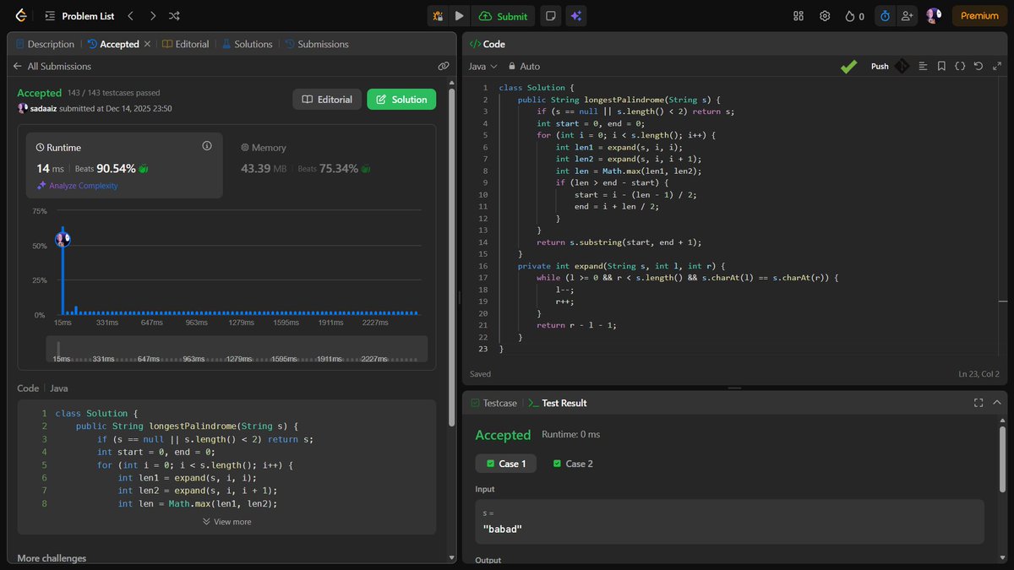
Task: Collapse the Test Result panel chevron
Action: tap(997, 403)
